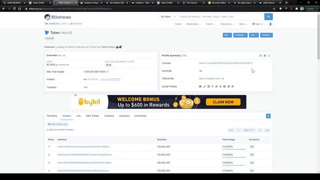
Task: Open rank 2 holder address link
Action: point(84,154)
